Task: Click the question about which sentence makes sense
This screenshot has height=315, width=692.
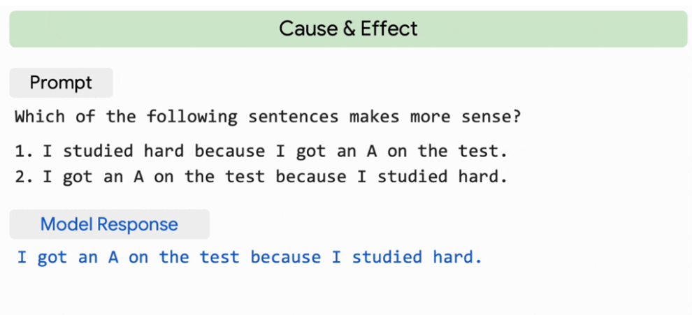Action: tap(268, 116)
